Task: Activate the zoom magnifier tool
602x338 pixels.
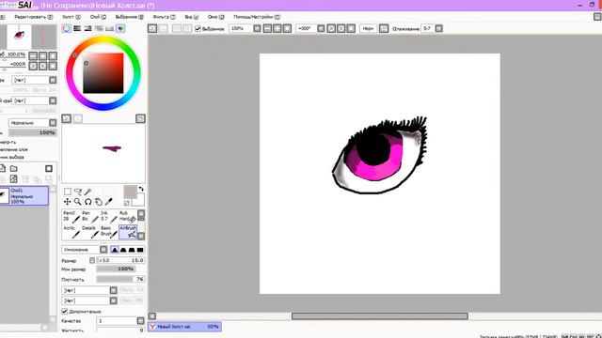Action: [x=77, y=202]
